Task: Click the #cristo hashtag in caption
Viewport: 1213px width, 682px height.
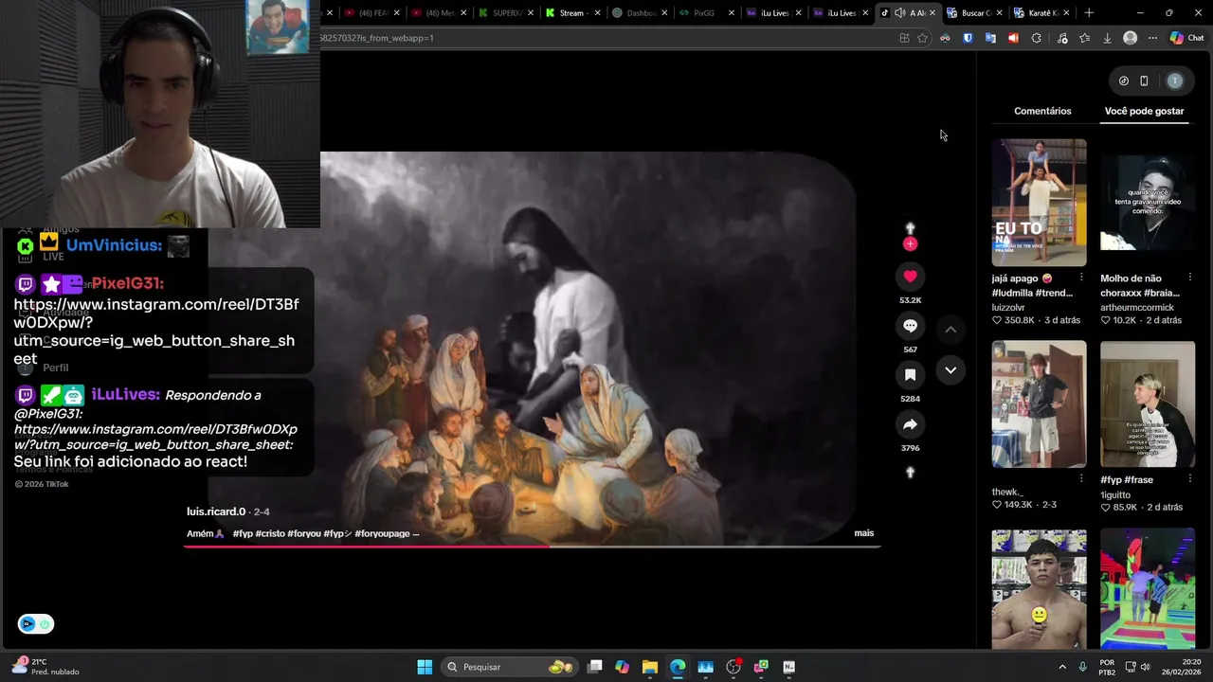Action: [x=270, y=533]
